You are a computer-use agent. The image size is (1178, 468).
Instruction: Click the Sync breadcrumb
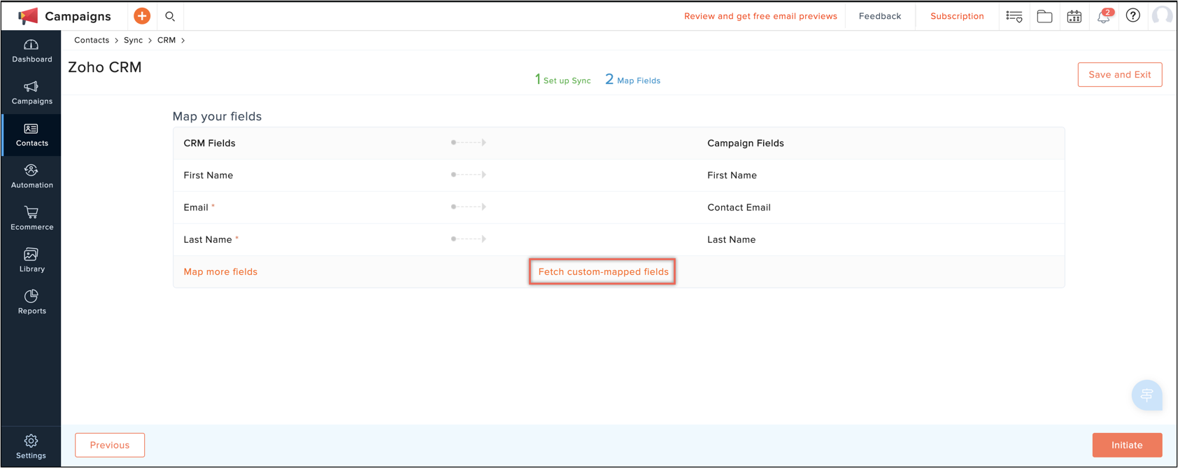[133, 41]
